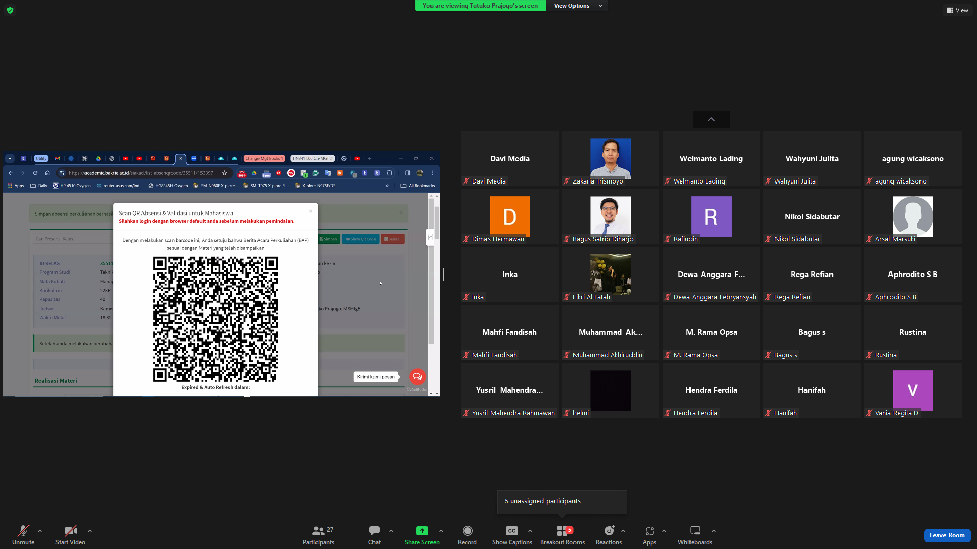Click the Google Translate extension icon
This screenshot has height=549, width=977.
click(x=328, y=173)
